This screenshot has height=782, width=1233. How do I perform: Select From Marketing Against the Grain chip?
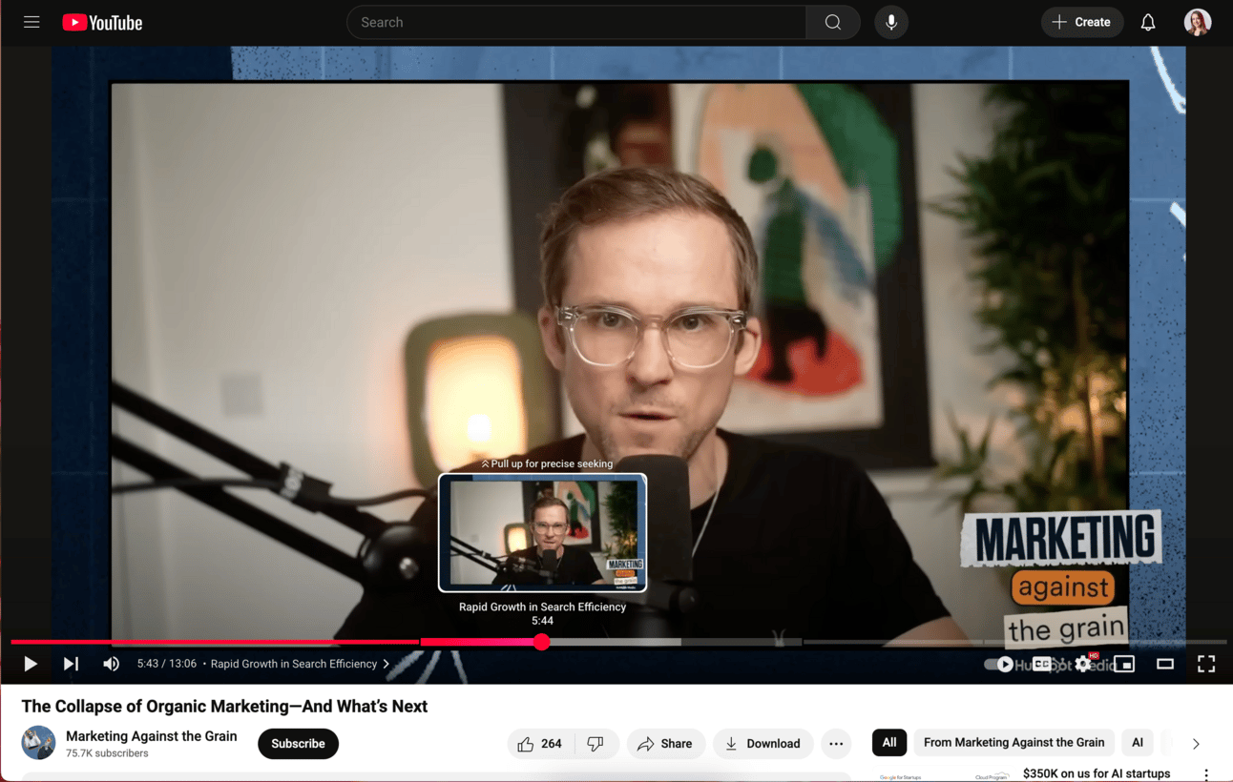pos(1014,742)
